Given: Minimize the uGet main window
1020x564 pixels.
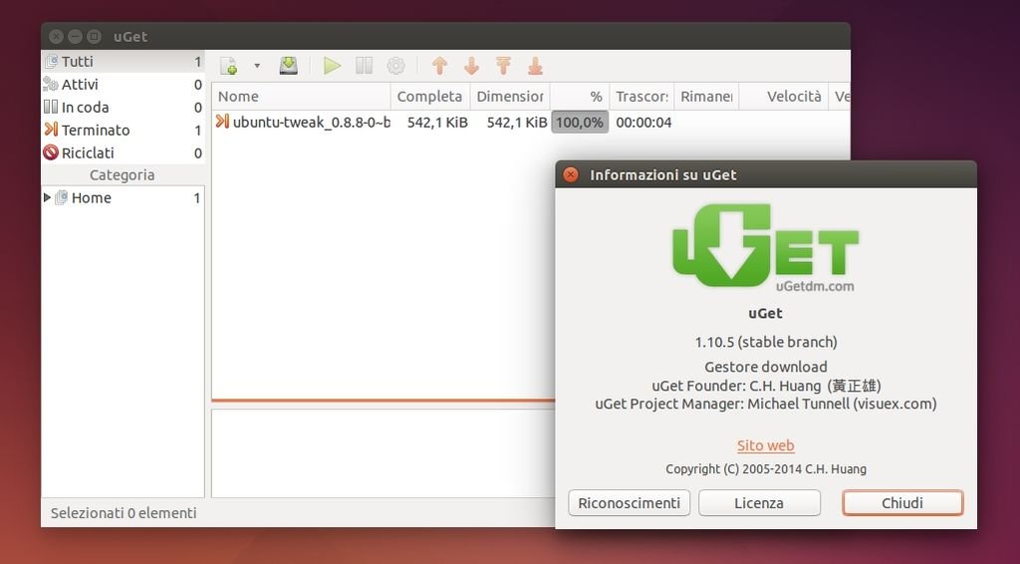Looking at the screenshot, I should coord(76,37).
